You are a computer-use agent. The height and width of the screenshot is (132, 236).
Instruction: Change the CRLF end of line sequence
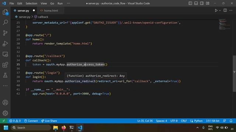point(184,121)
